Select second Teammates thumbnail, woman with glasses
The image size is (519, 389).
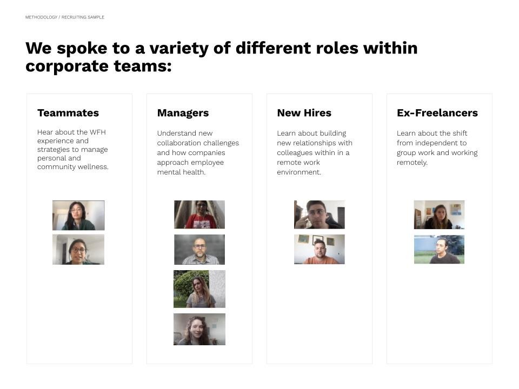point(78,250)
